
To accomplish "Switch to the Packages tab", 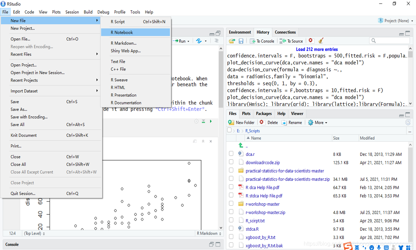I will (264, 114).
